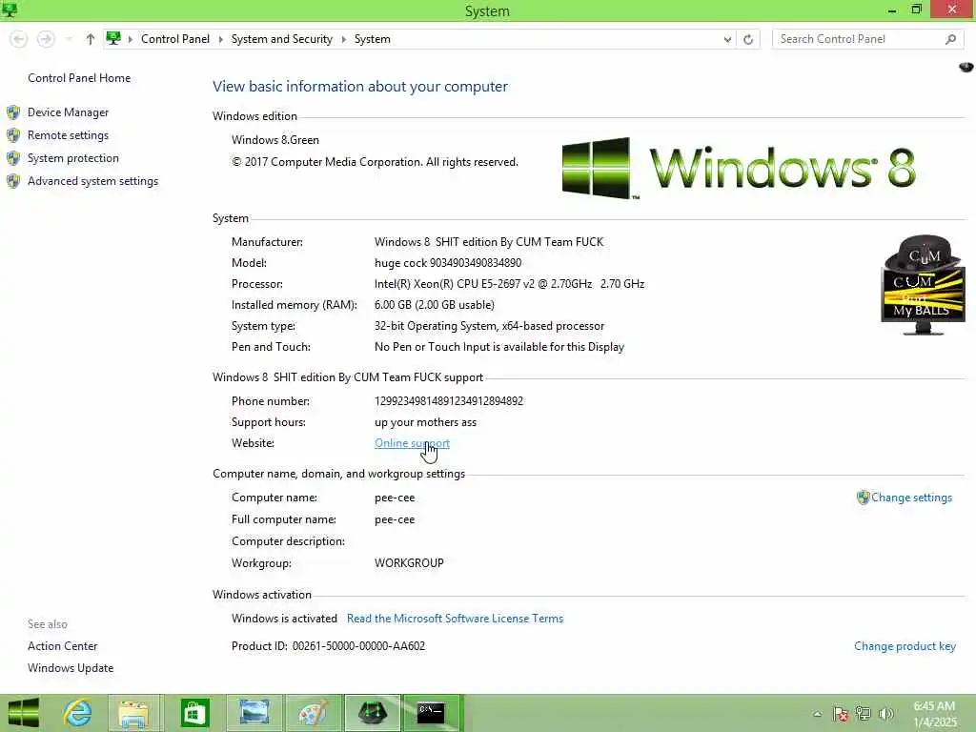The width and height of the screenshot is (976, 732).
Task: Open Device Manager
Action: [68, 112]
